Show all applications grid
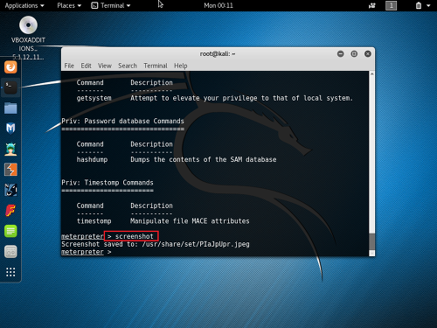The height and width of the screenshot is (328, 437). 10,272
